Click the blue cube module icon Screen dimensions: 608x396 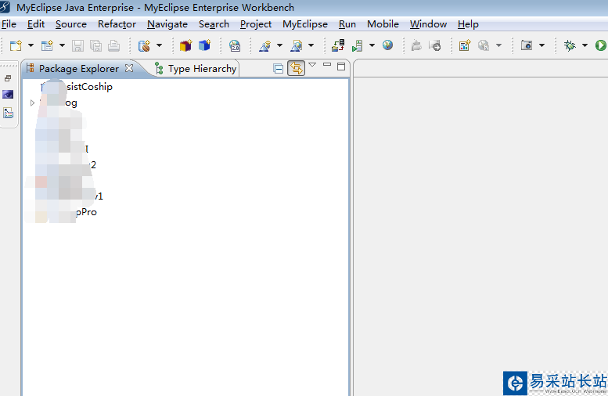tap(204, 45)
